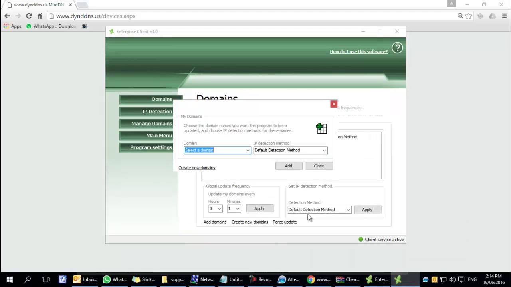The image size is (511, 287).
Task: Go to Chrome home page
Action: point(40,16)
